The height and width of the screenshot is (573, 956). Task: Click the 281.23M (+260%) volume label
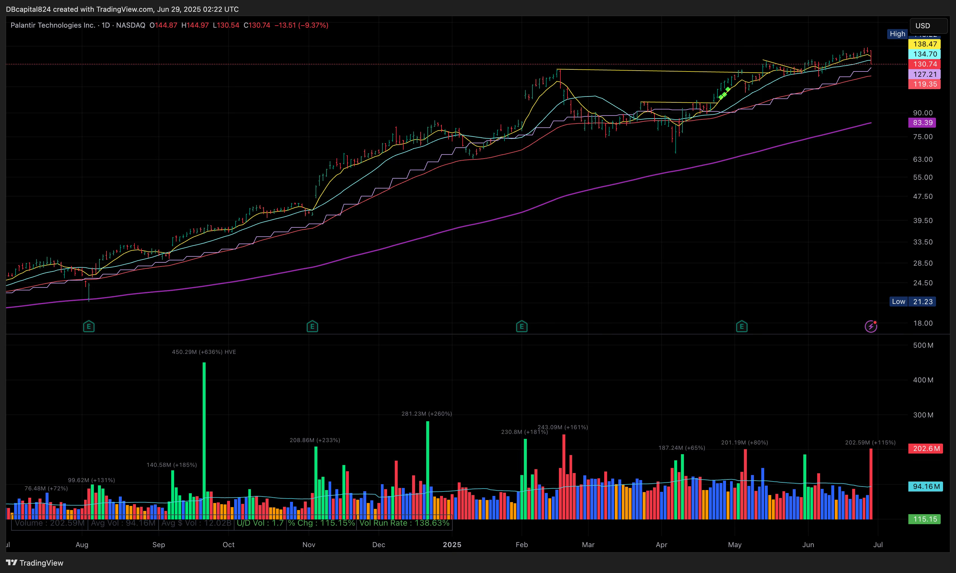[x=427, y=414]
